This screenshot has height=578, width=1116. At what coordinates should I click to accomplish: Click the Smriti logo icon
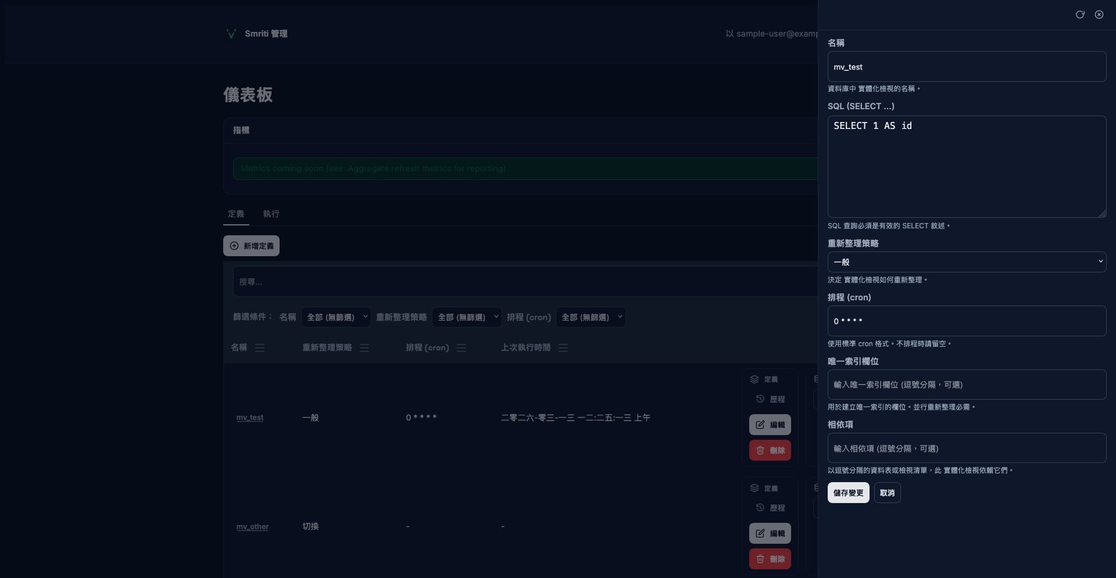(231, 34)
